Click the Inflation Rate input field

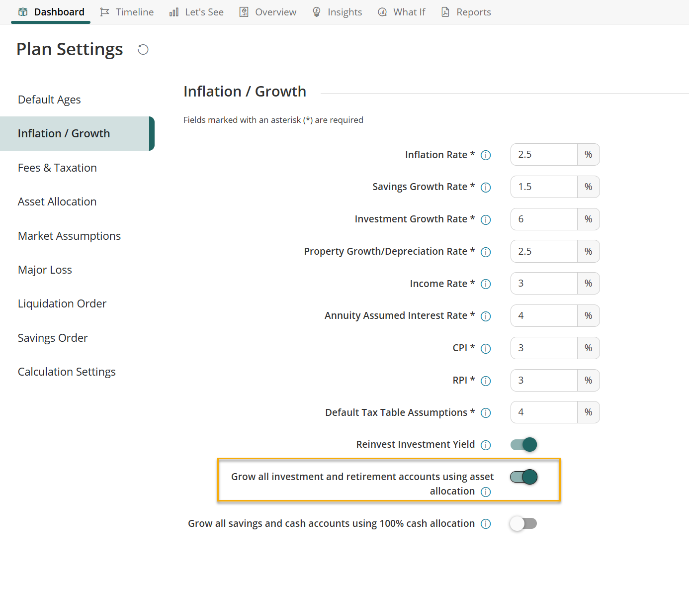pos(544,154)
